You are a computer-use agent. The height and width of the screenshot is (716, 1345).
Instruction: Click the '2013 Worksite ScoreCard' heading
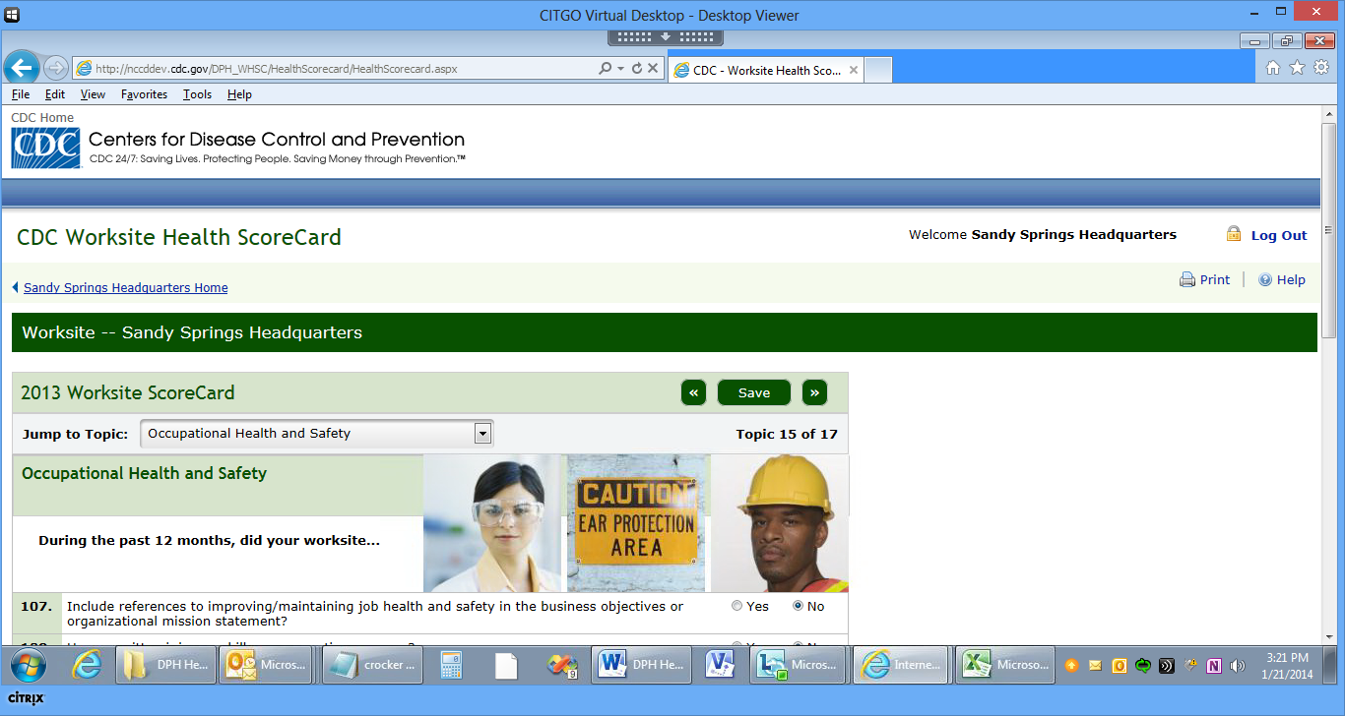point(128,392)
